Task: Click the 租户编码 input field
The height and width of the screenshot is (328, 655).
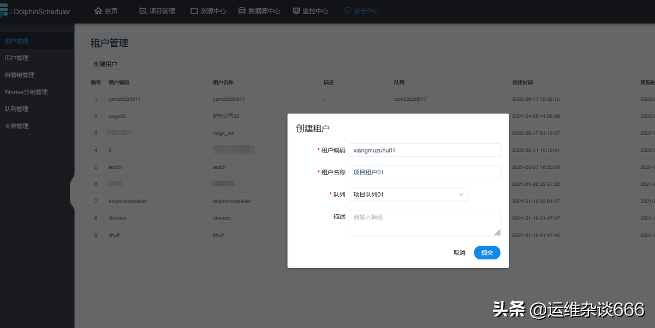Action: pos(425,150)
